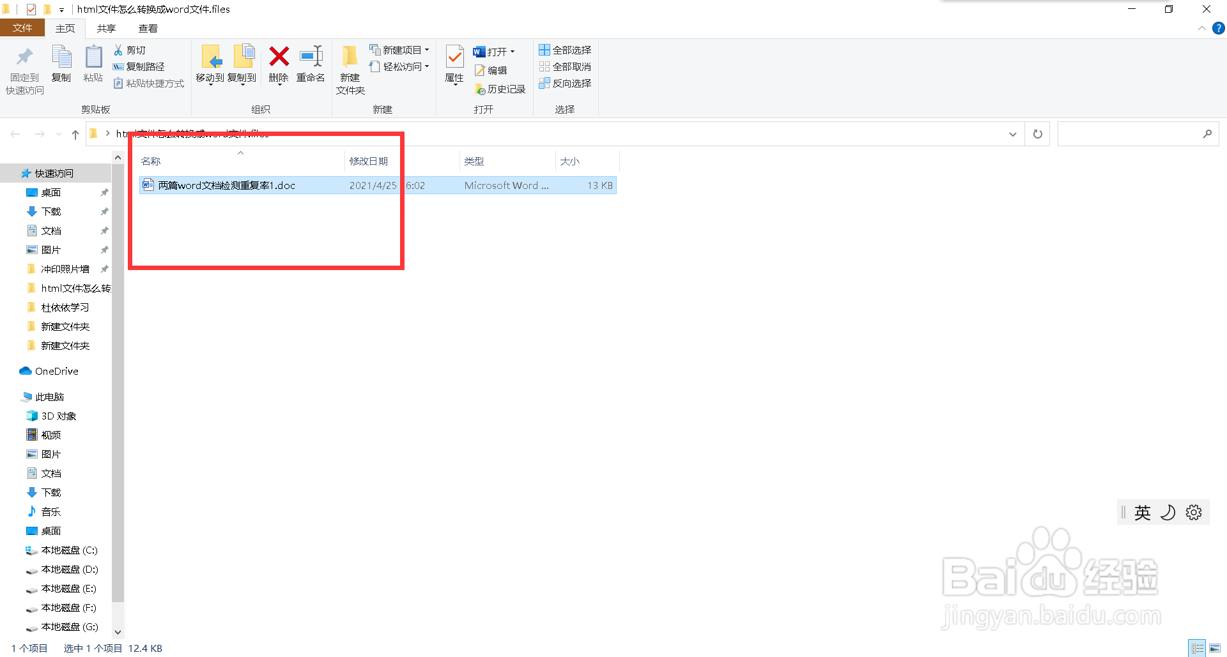This screenshot has width=1227, height=657.
Task: Toggle IME moon night mode icon
Action: click(x=1168, y=513)
